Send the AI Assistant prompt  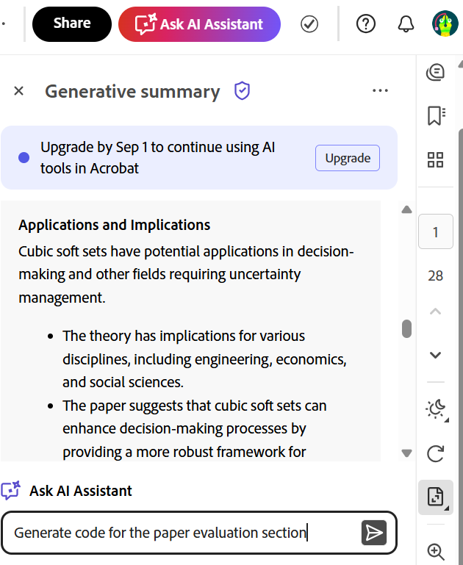tap(374, 533)
